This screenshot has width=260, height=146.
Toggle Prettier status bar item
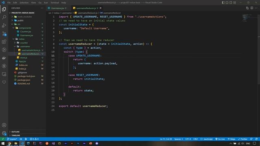pyautogui.click(x=243, y=139)
